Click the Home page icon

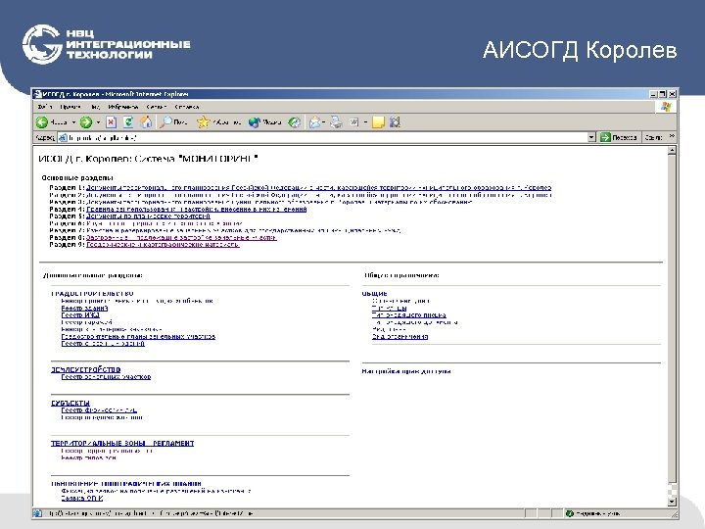point(146,122)
